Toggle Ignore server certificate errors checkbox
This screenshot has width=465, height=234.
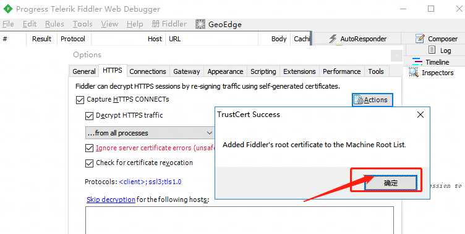(x=89, y=148)
